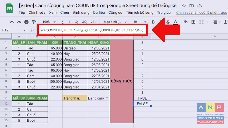The image size is (228, 128).
Task: Open text color picker
Action: (176, 22)
